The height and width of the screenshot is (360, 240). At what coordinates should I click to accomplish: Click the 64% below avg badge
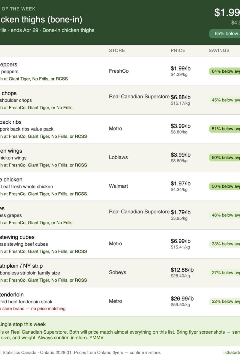225,71
